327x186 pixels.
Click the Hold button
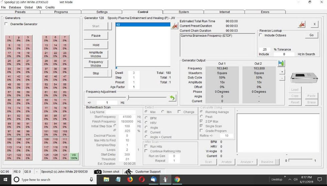click(x=96, y=45)
